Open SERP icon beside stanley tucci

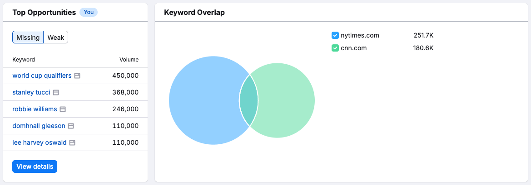[56, 92]
